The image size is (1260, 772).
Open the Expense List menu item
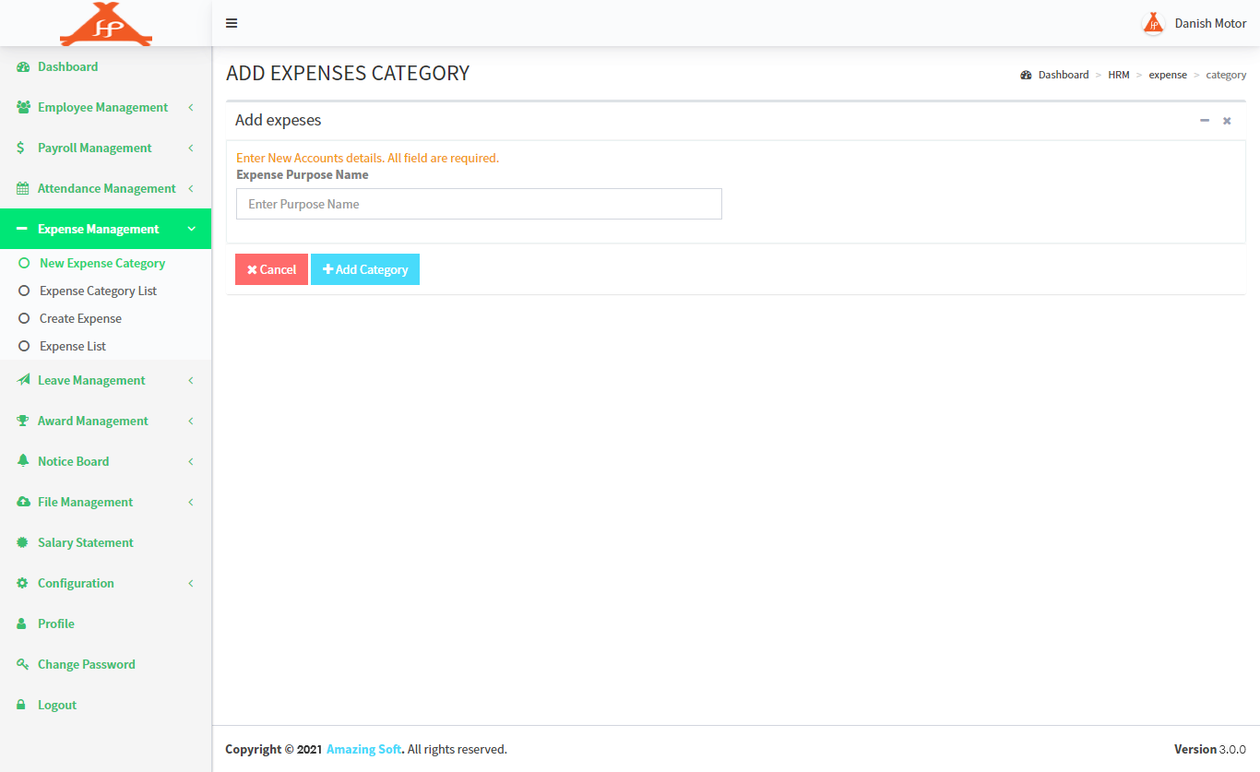(x=73, y=346)
